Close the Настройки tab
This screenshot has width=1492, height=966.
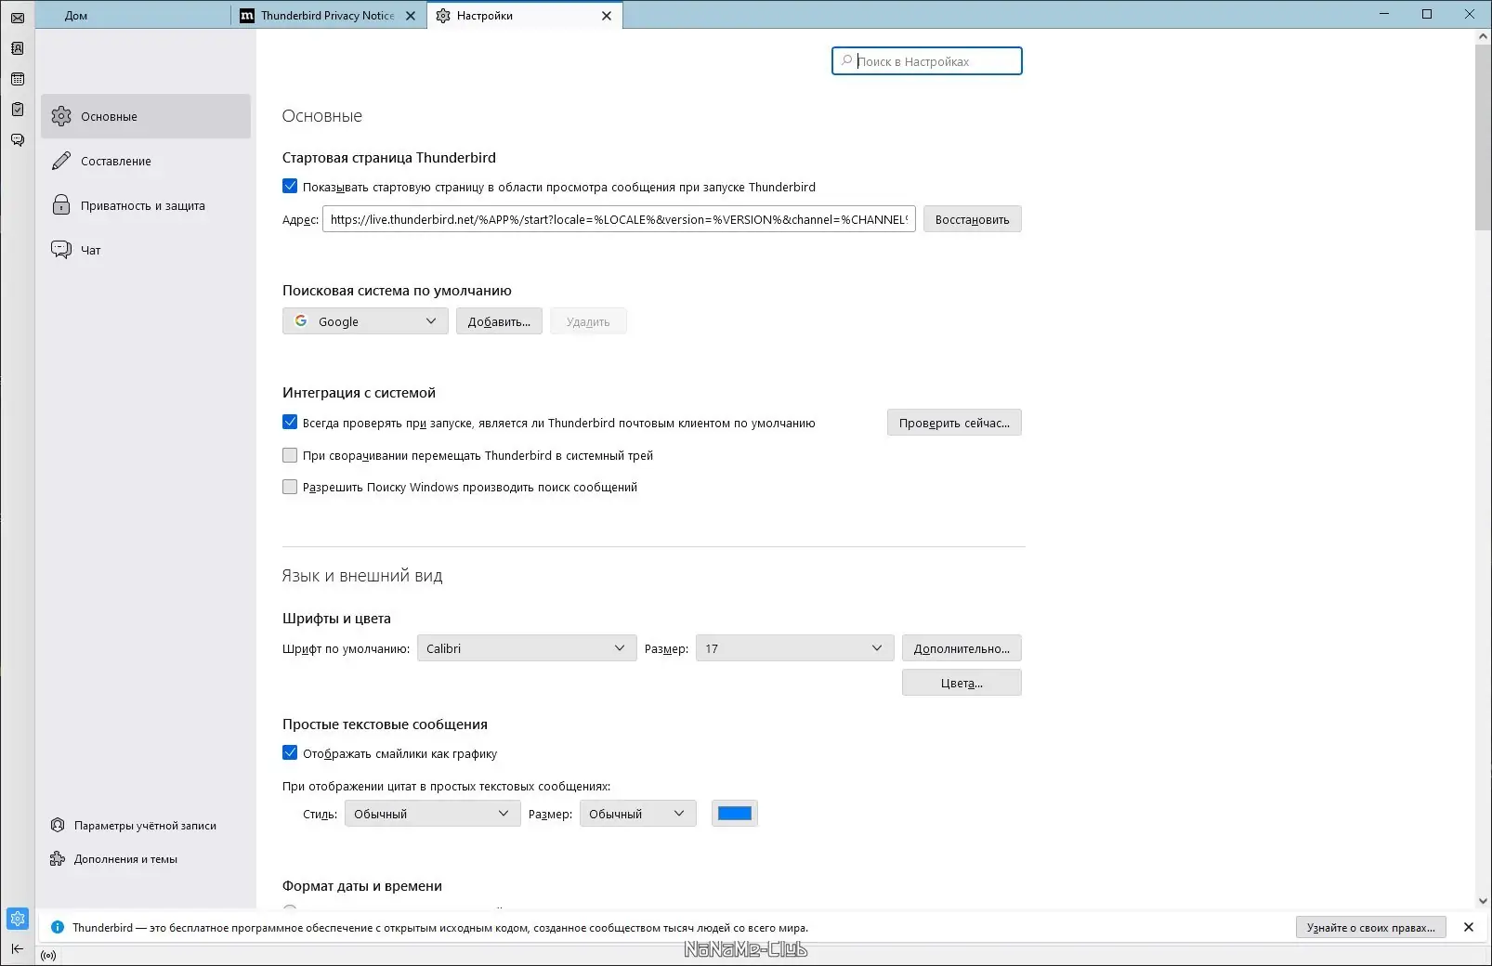click(x=607, y=16)
